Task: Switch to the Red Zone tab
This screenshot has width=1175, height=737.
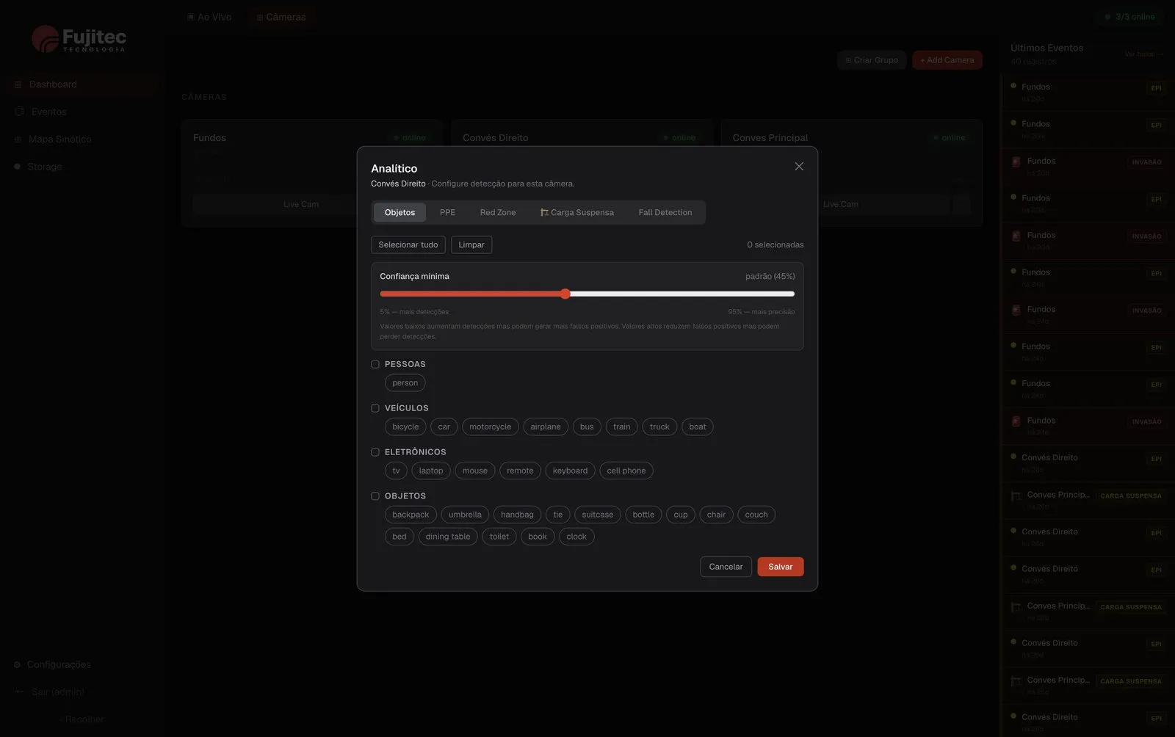Action: (x=498, y=212)
